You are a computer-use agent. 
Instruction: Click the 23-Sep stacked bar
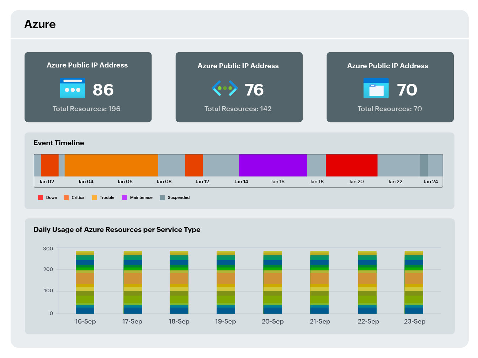coord(414,282)
